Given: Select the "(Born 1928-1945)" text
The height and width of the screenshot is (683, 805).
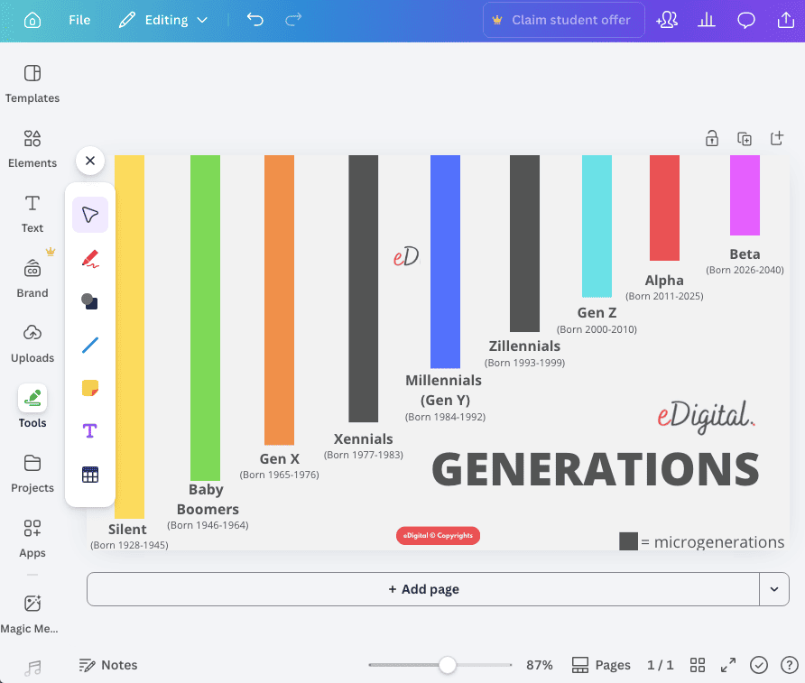Looking at the screenshot, I should click(x=129, y=545).
